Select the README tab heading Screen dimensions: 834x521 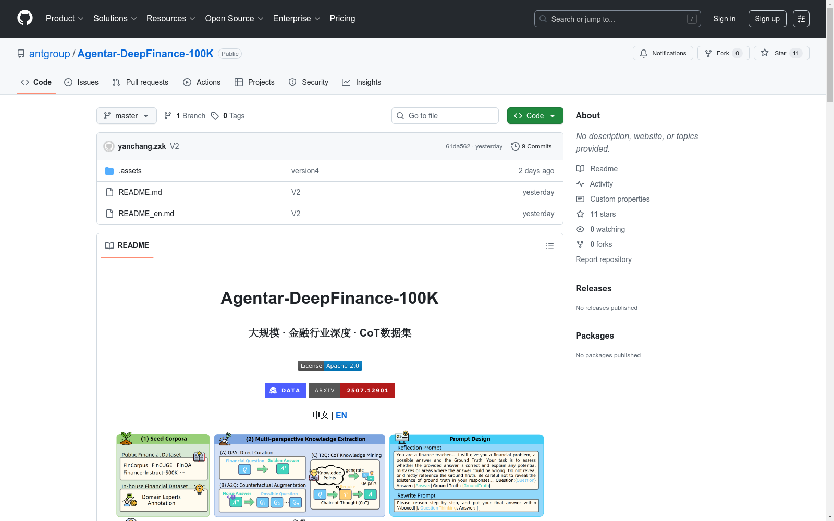(127, 245)
